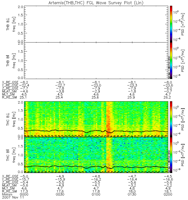Image resolution: width=188 pixels, height=200 pixels.
Task: Click the Y_RE_GSE value -22.4
Action: pyautogui.click(x=24, y=85)
